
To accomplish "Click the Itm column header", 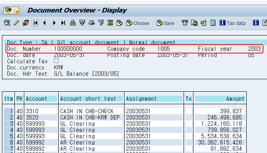I will click(9, 99).
